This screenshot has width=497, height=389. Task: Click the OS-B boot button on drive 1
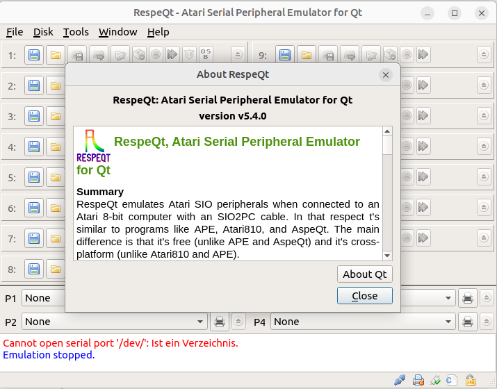point(206,55)
